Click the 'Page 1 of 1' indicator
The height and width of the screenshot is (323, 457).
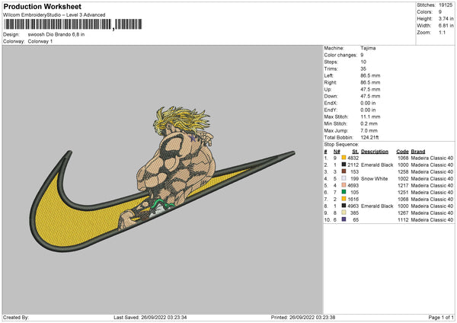(441, 317)
